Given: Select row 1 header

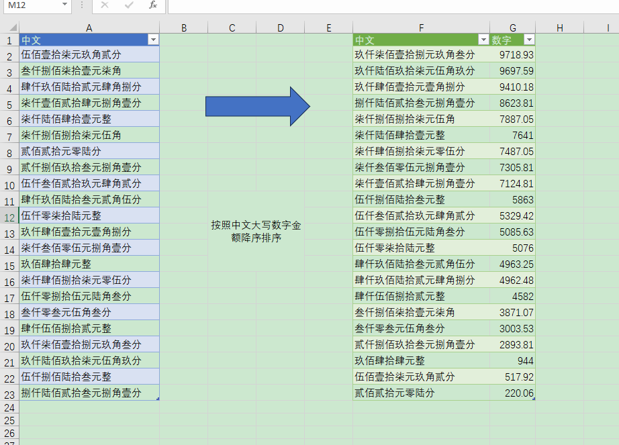Looking at the screenshot, I should tap(9, 40).
